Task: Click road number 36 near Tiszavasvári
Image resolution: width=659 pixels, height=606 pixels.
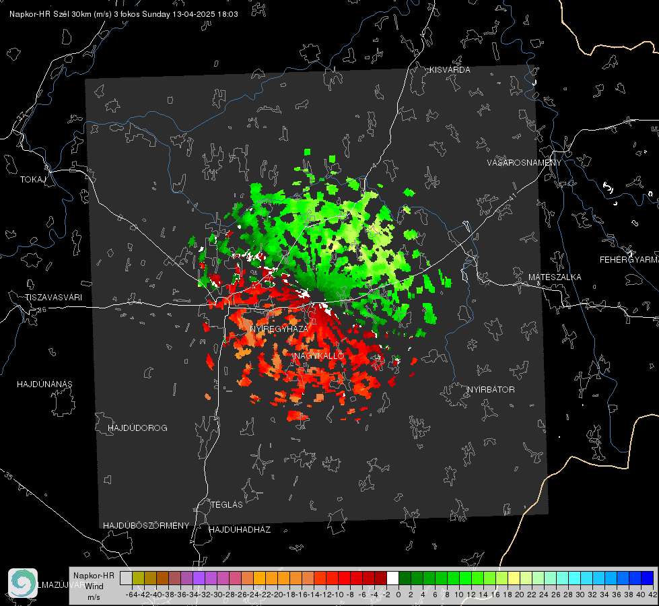Action: coord(42,310)
